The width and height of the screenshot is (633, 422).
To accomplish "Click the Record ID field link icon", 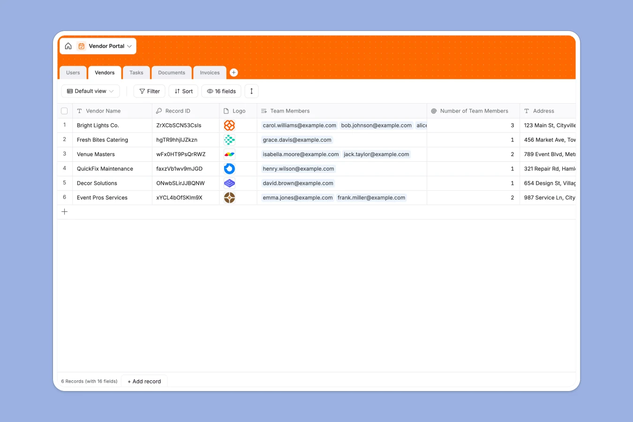I will point(158,111).
